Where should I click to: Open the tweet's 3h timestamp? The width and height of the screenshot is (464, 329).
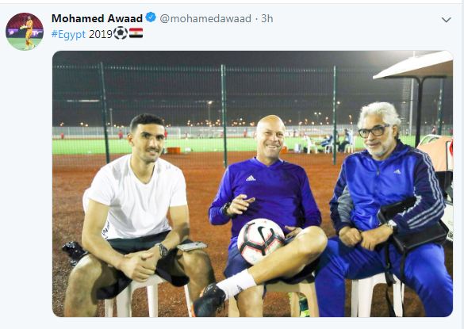(267, 18)
